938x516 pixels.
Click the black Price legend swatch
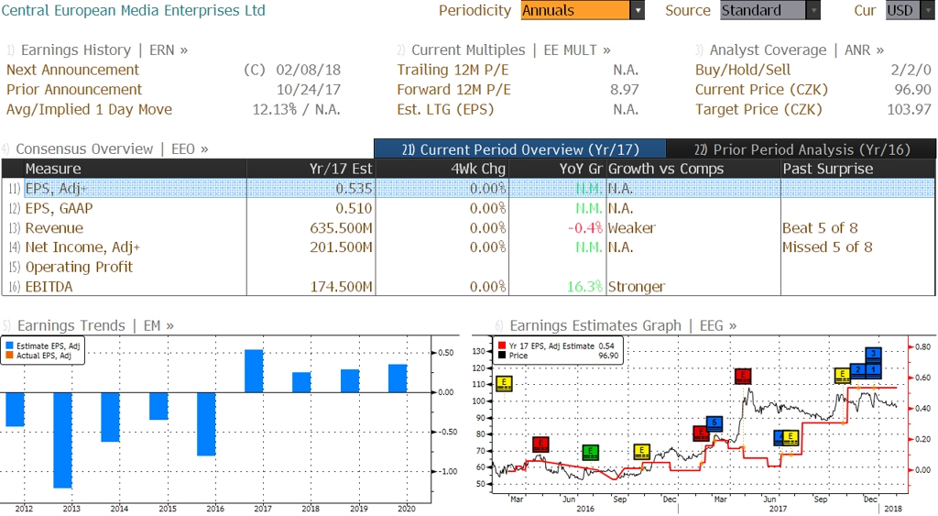[x=502, y=356]
